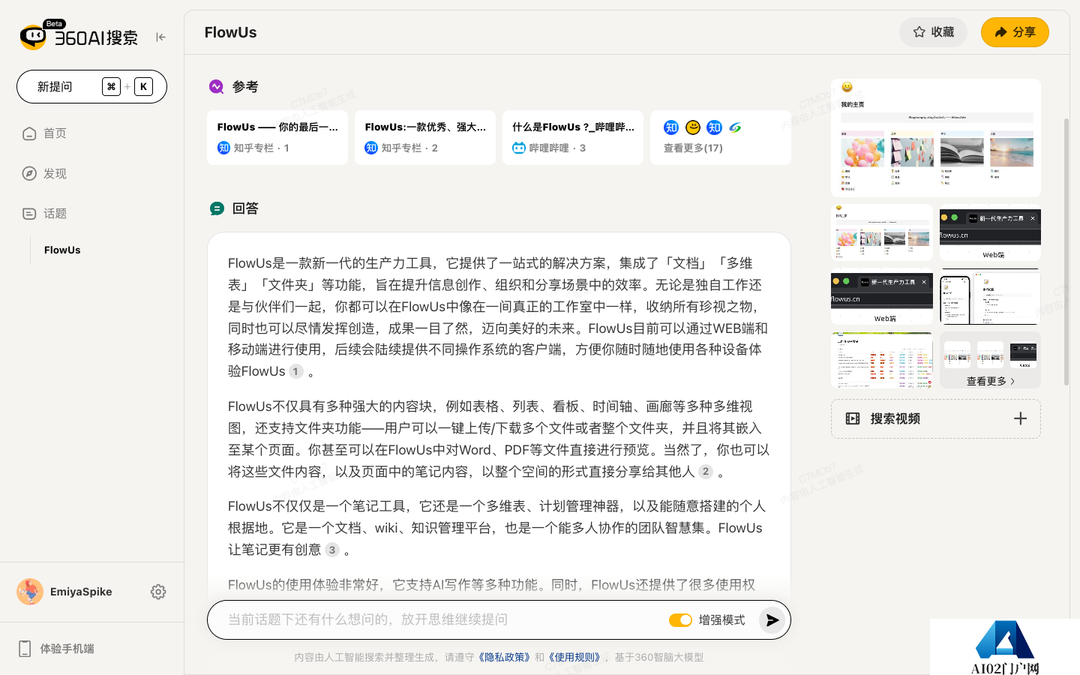This screenshot has height=675, width=1080.
Task: Click the Zhihu icon on second reference
Action: [x=371, y=148]
